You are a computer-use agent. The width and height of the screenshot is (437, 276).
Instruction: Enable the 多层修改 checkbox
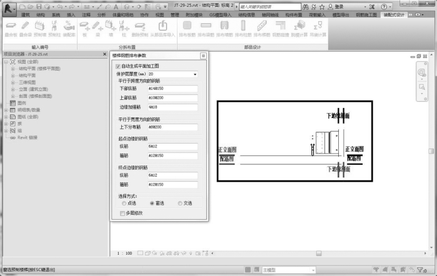[x=123, y=213]
